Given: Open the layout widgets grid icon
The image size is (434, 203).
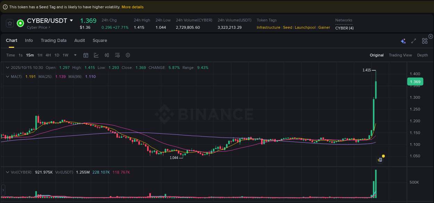Looking at the screenshot, I should coord(425,41).
